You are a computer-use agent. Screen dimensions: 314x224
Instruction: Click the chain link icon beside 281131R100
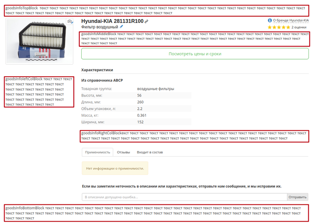146,21
